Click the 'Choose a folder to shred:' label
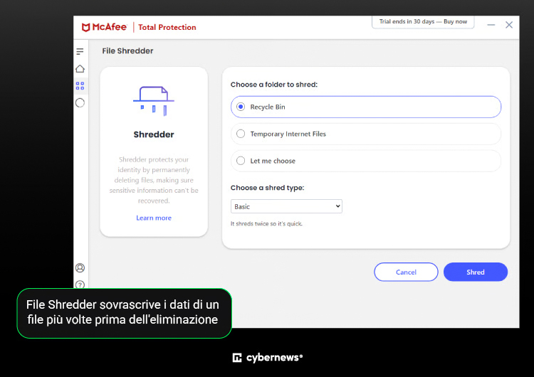 click(274, 85)
